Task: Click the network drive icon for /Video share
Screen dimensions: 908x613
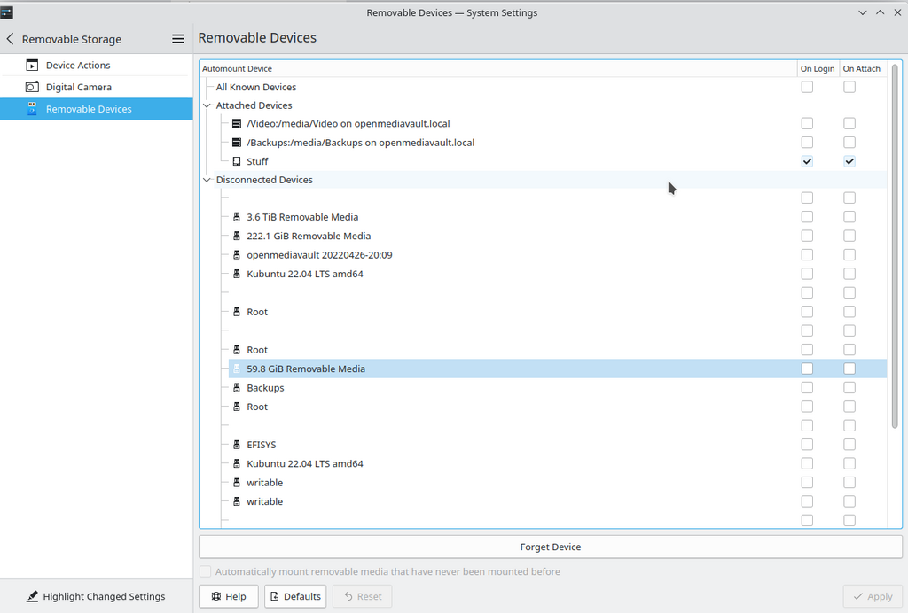Action: (237, 124)
